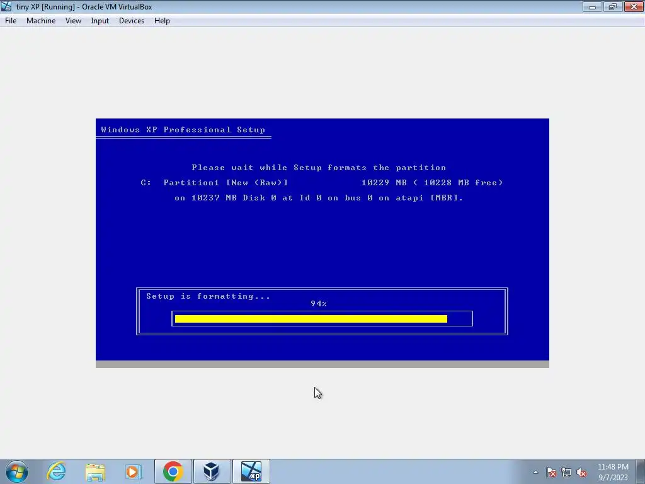
Task: Launch Internet Explorer from taskbar
Action: click(x=56, y=471)
